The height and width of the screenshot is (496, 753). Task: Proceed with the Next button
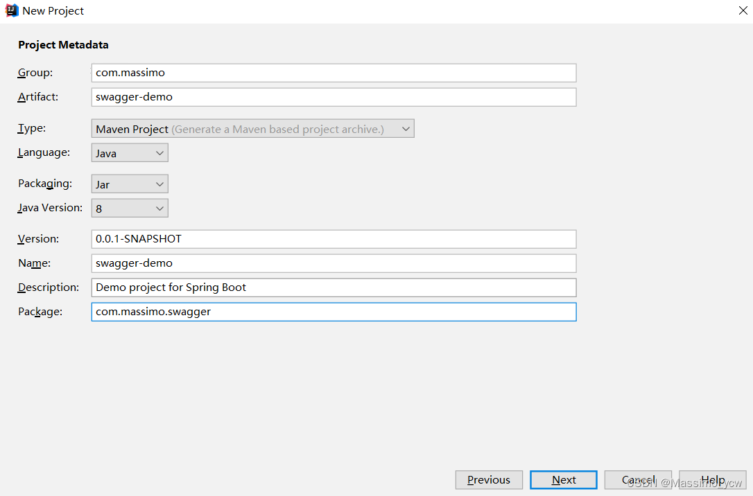click(564, 479)
